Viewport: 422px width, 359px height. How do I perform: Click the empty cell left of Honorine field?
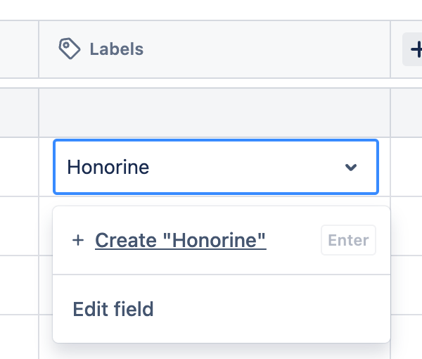[19, 167]
